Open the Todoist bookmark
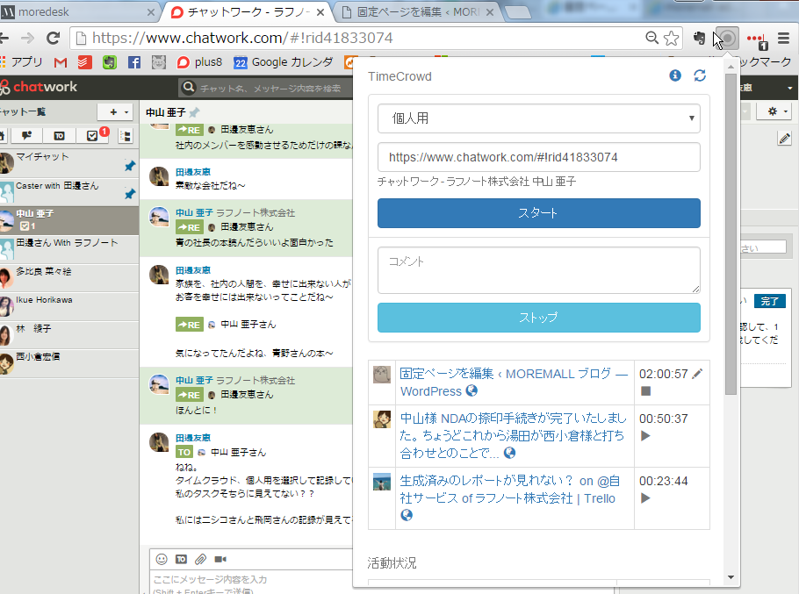 tap(84, 62)
